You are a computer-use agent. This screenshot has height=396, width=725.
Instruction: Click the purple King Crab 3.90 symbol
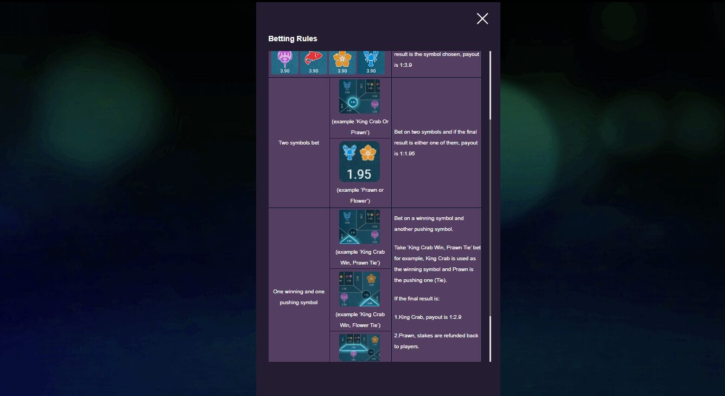point(285,62)
